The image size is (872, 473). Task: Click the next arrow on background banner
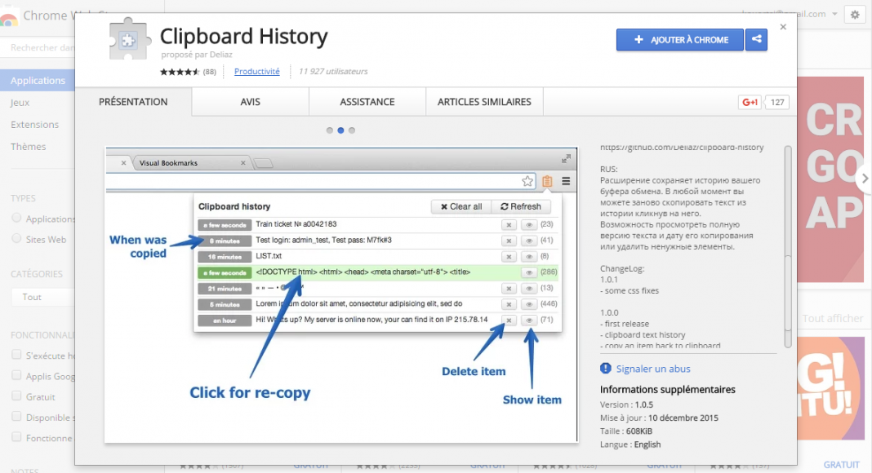pos(865,179)
